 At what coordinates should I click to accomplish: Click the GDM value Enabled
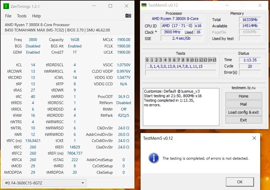tap(33, 52)
